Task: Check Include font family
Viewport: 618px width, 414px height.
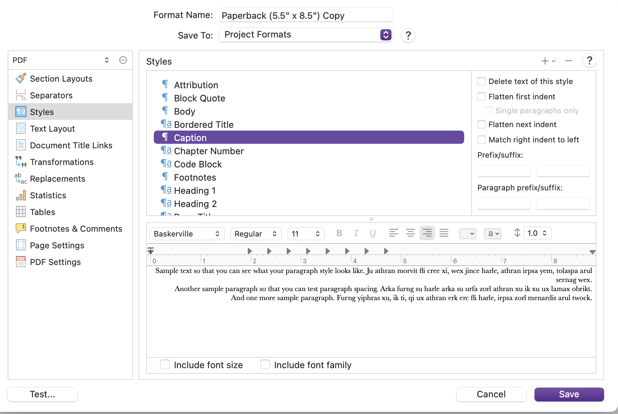Action: pos(265,365)
